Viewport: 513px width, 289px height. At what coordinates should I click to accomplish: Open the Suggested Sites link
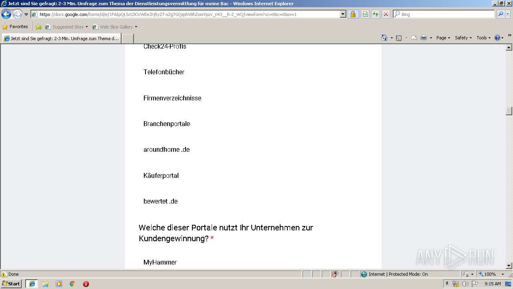[x=66, y=27]
